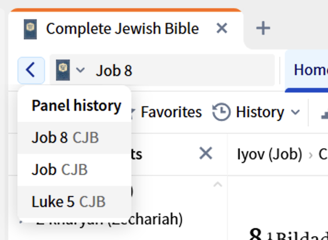The height and width of the screenshot is (240, 328).
Task: Close the Complete Jewish Bible tab
Action: (x=221, y=28)
